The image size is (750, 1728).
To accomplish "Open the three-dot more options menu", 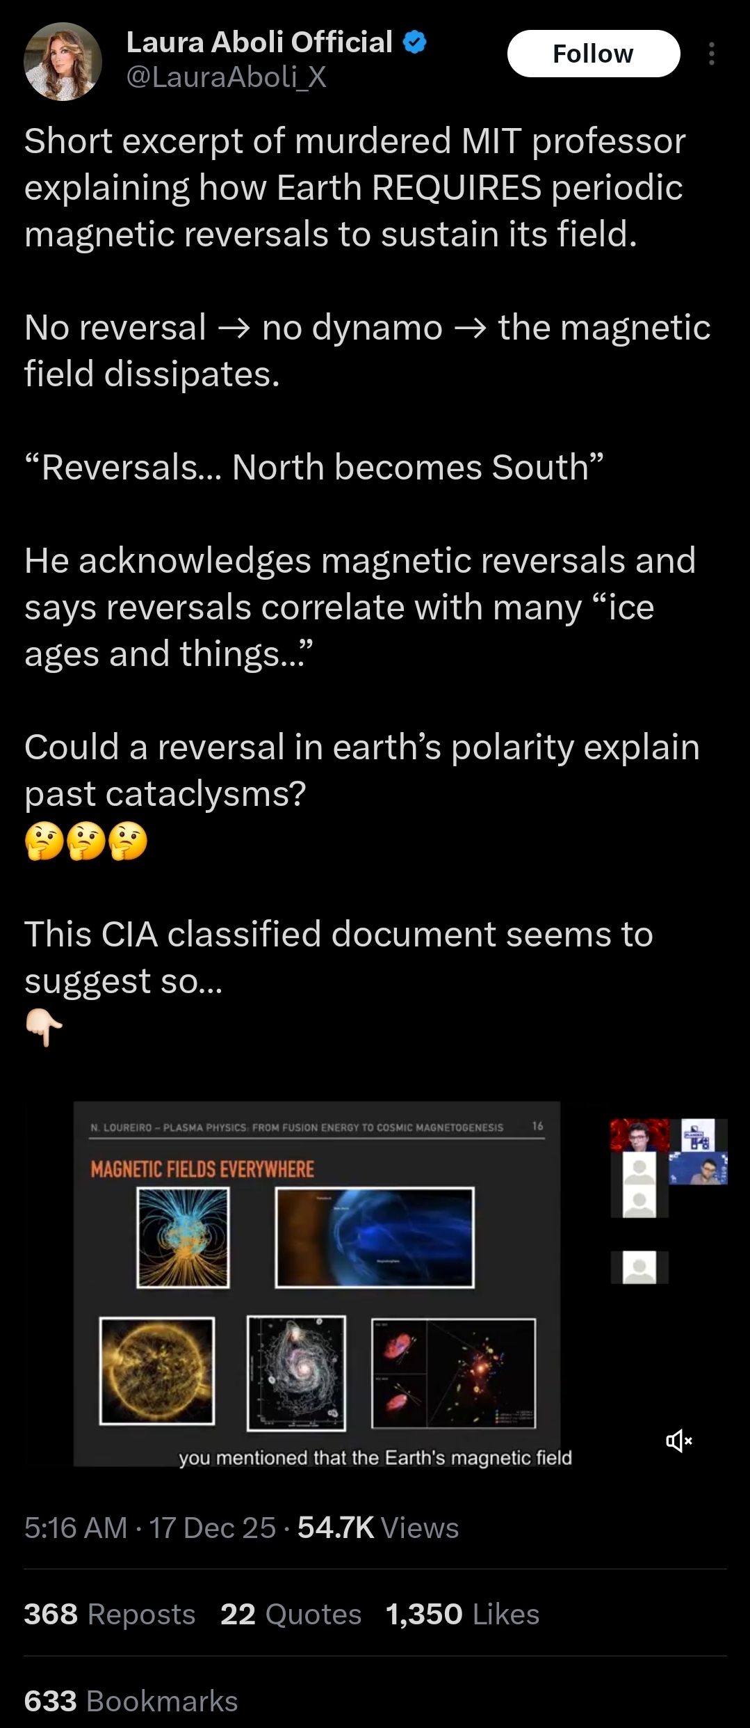I will coord(711,54).
